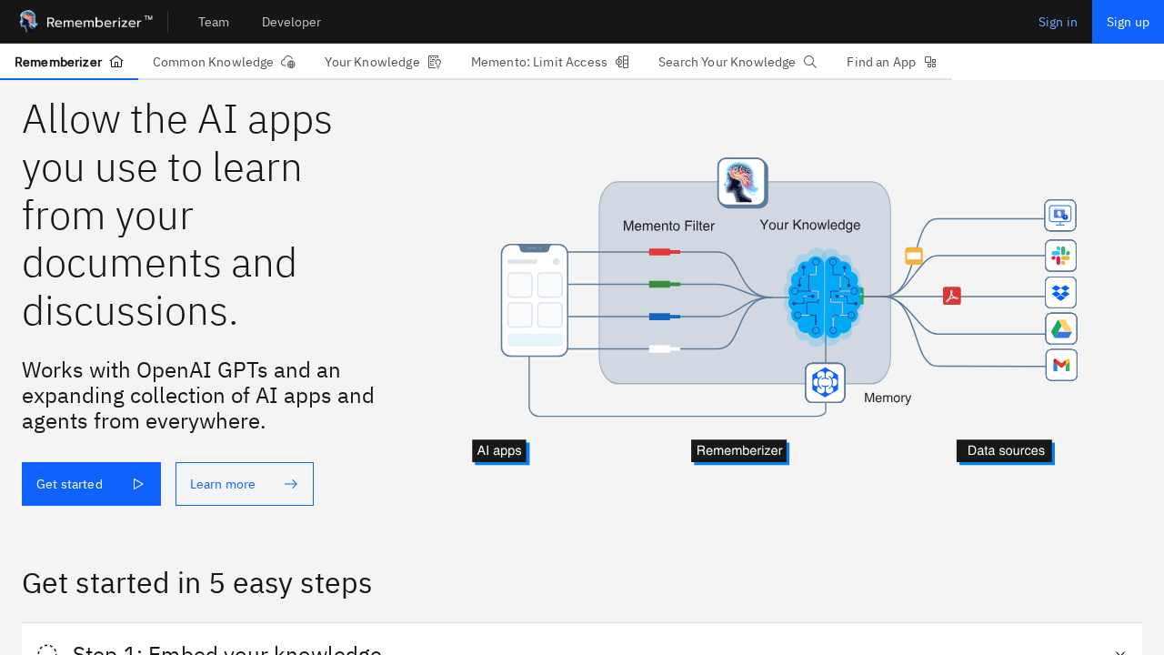This screenshot has height=655, width=1164.
Task: Click the brain illustration in the diagram
Action: click(x=823, y=296)
